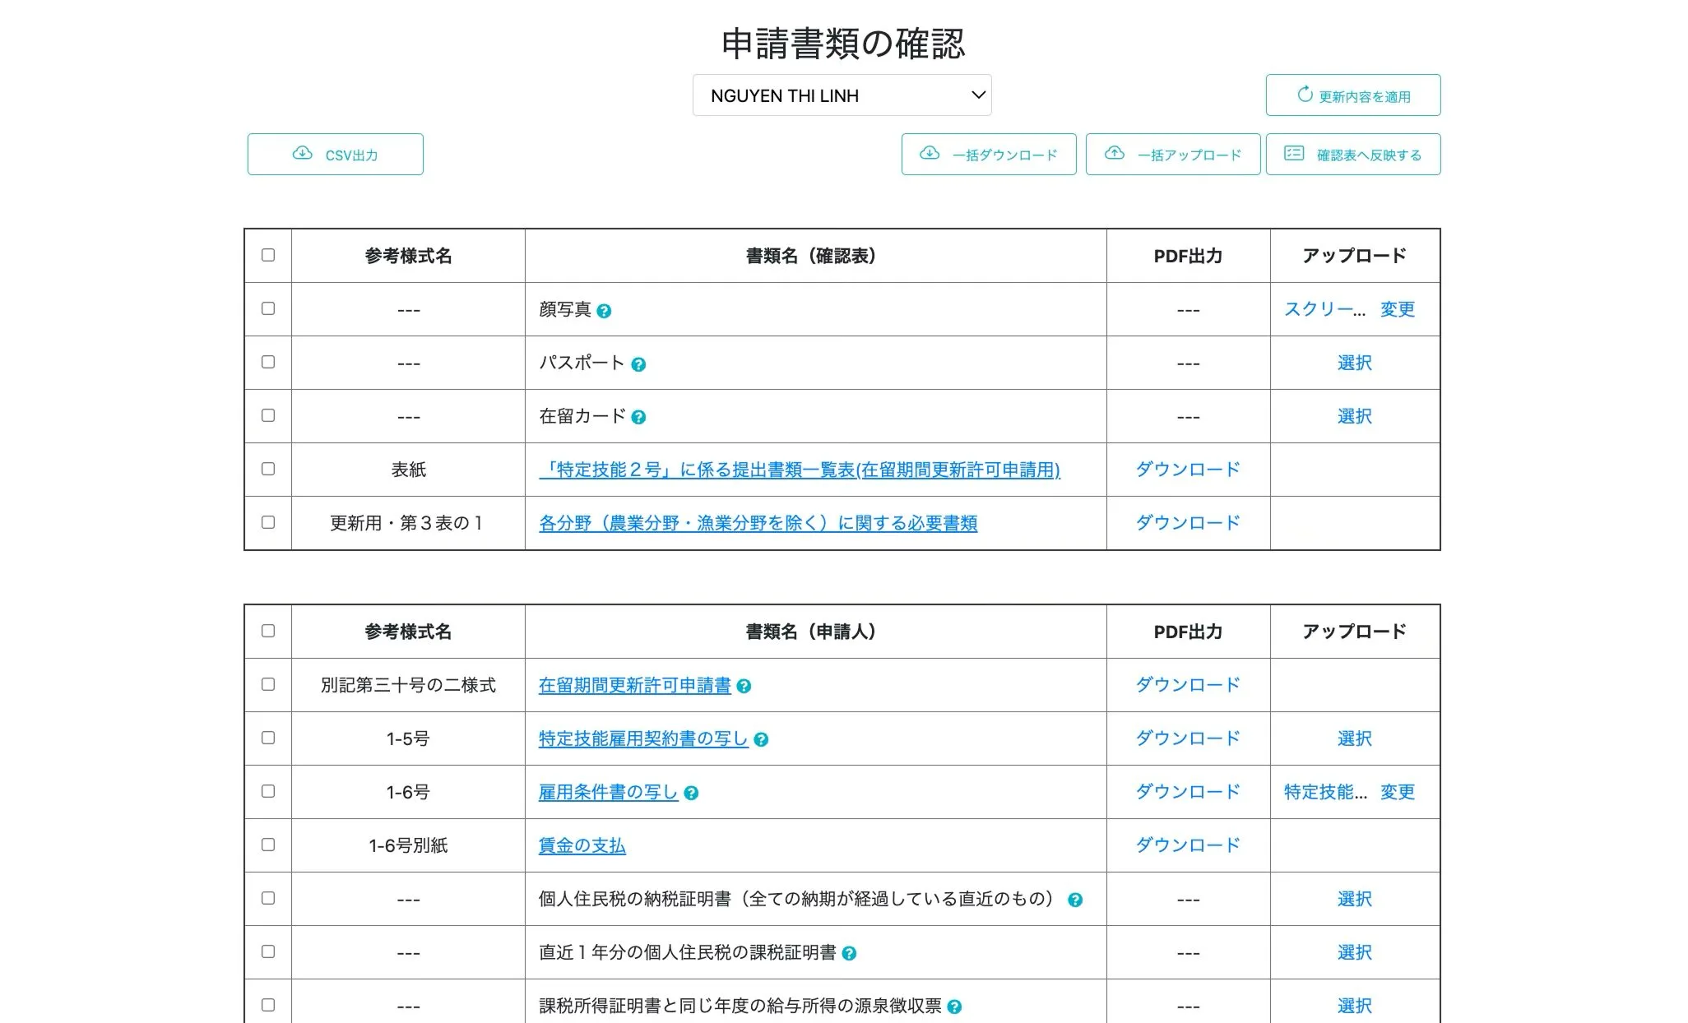This screenshot has height=1023, width=1688.
Task: Open the help icon beside 雇用条件書の写し
Action: coord(691,793)
